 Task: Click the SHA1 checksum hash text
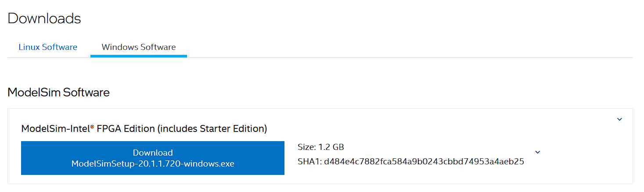tap(424, 162)
